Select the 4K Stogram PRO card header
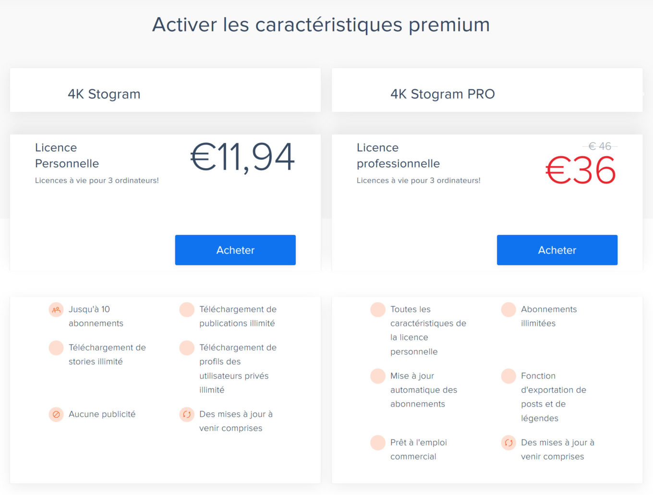This screenshot has height=495, width=653. 442,94
